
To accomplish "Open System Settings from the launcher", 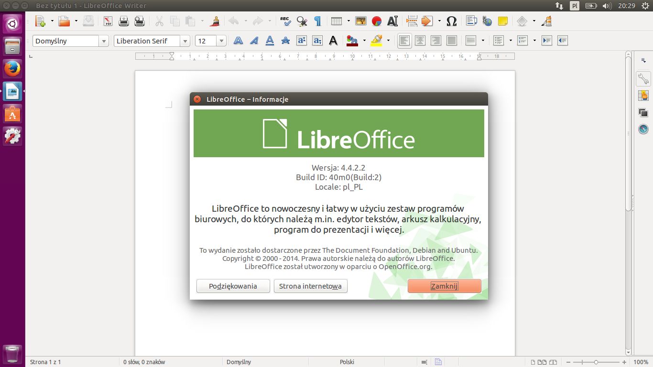I will 12,137.
